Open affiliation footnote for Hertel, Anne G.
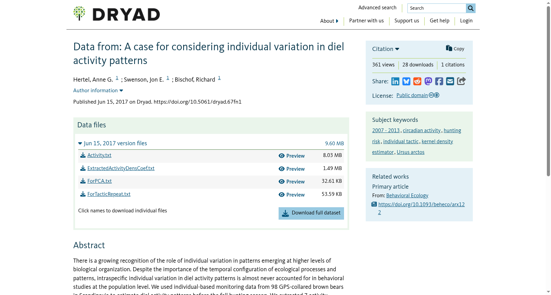The width and height of the screenshot is (551, 295). (117, 78)
